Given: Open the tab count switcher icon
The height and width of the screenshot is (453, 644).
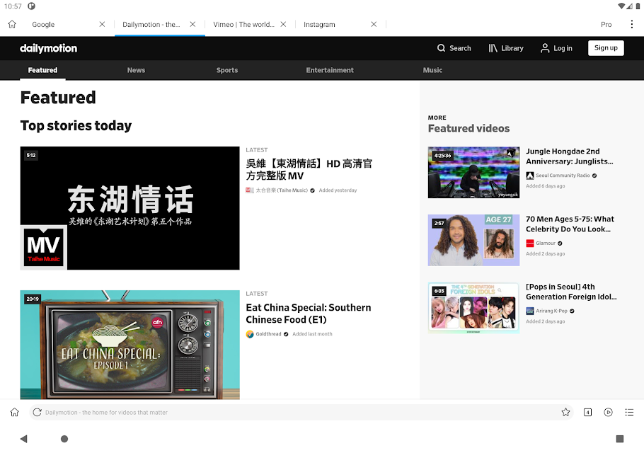Looking at the screenshot, I should (x=587, y=412).
